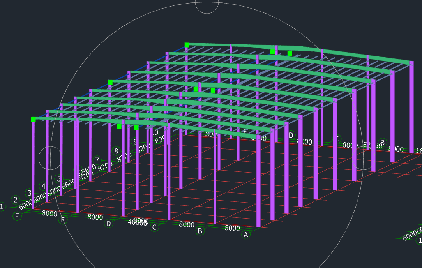Image resolution: width=422 pixels, height=268 pixels.
Task: Select grid bubble 7 on the left axis
Action: click(x=97, y=160)
